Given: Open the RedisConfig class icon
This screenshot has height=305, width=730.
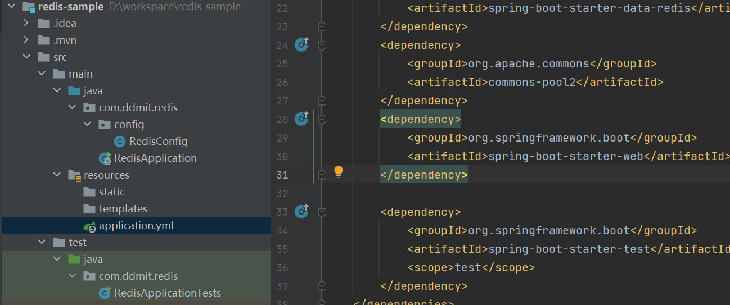Looking at the screenshot, I should point(119,142).
